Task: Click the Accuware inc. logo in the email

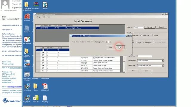Action: (x=12, y=100)
